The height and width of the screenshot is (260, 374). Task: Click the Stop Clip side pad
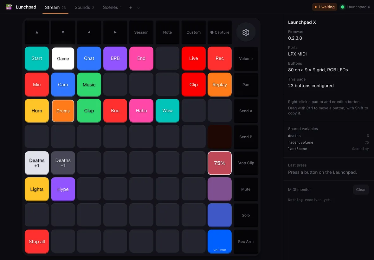click(x=246, y=163)
